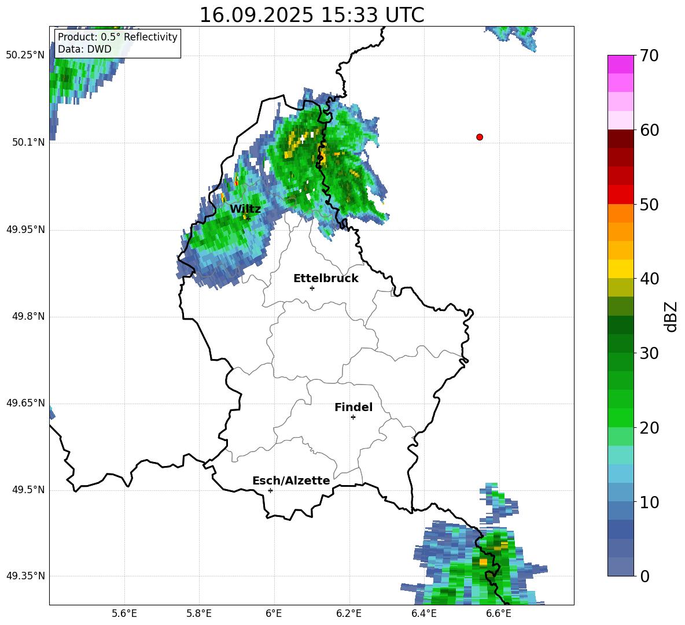
Task: Click the 49.8°N latitude label
Action: click(28, 316)
